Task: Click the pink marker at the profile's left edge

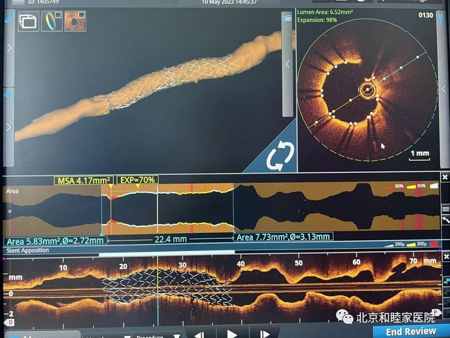Action: coord(10,211)
